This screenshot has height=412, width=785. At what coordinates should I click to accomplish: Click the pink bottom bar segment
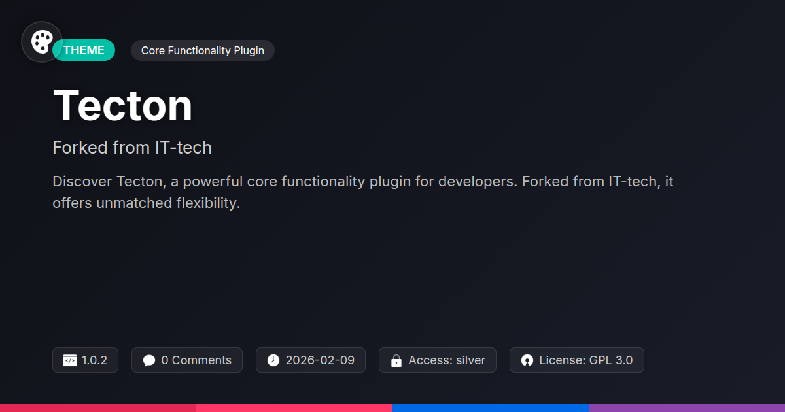tap(294, 407)
